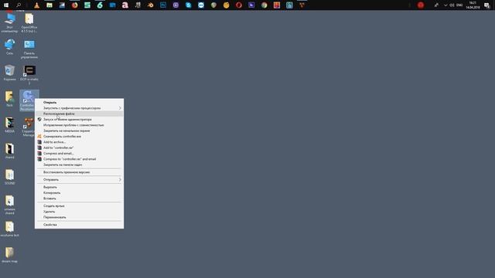Choose 'Запуск от имени администратора'

click(79, 120)
